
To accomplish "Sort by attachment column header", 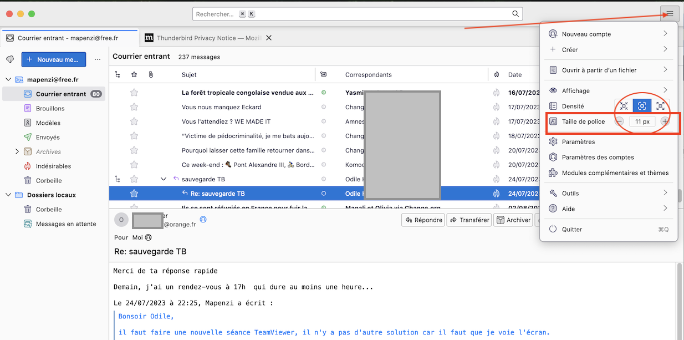I will (151, 74).
